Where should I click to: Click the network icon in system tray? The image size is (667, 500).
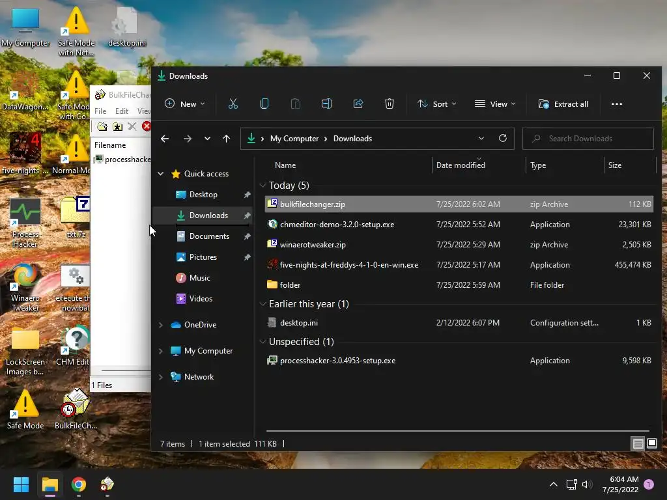coord(571,484)
